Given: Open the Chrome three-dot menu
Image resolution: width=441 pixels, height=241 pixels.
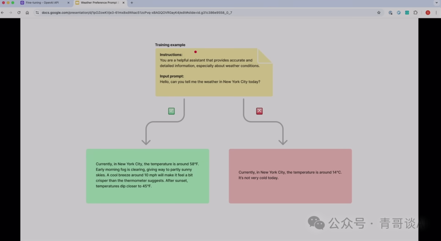Looking at the screenshot, I should (x=437, y=13).
